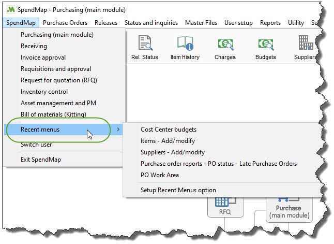This screenshot has height=244, width=334.
Task: Choose Asset management and PM entry
Action: pos(64,103)
